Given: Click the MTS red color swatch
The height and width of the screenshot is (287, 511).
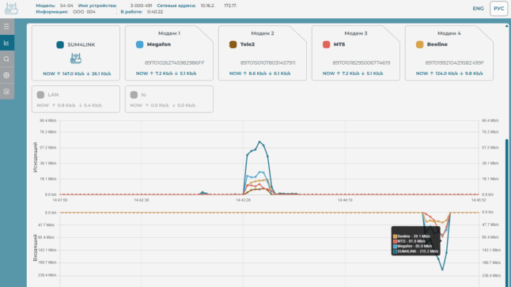Looking at the screenshot, I should [x=326, y=44].
